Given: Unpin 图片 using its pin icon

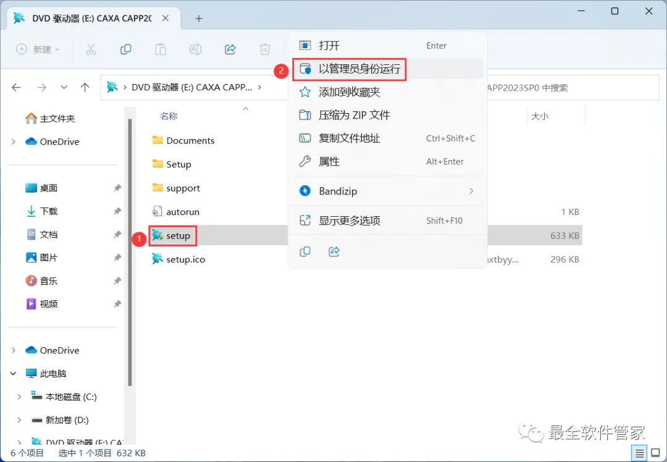Looking at the screenshot, I should 117,258.
